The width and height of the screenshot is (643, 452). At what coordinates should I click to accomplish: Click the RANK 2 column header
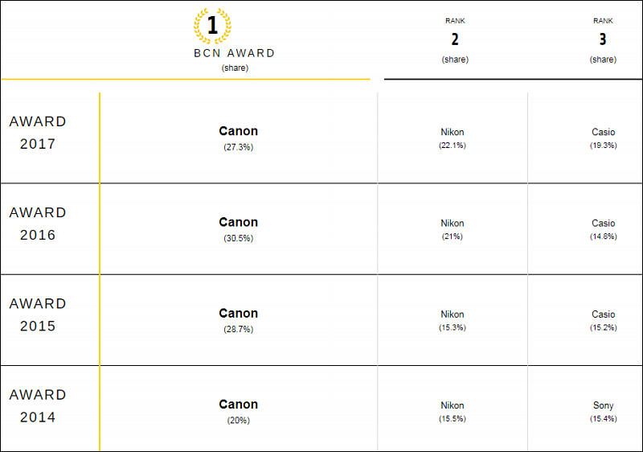pos(455,40)
